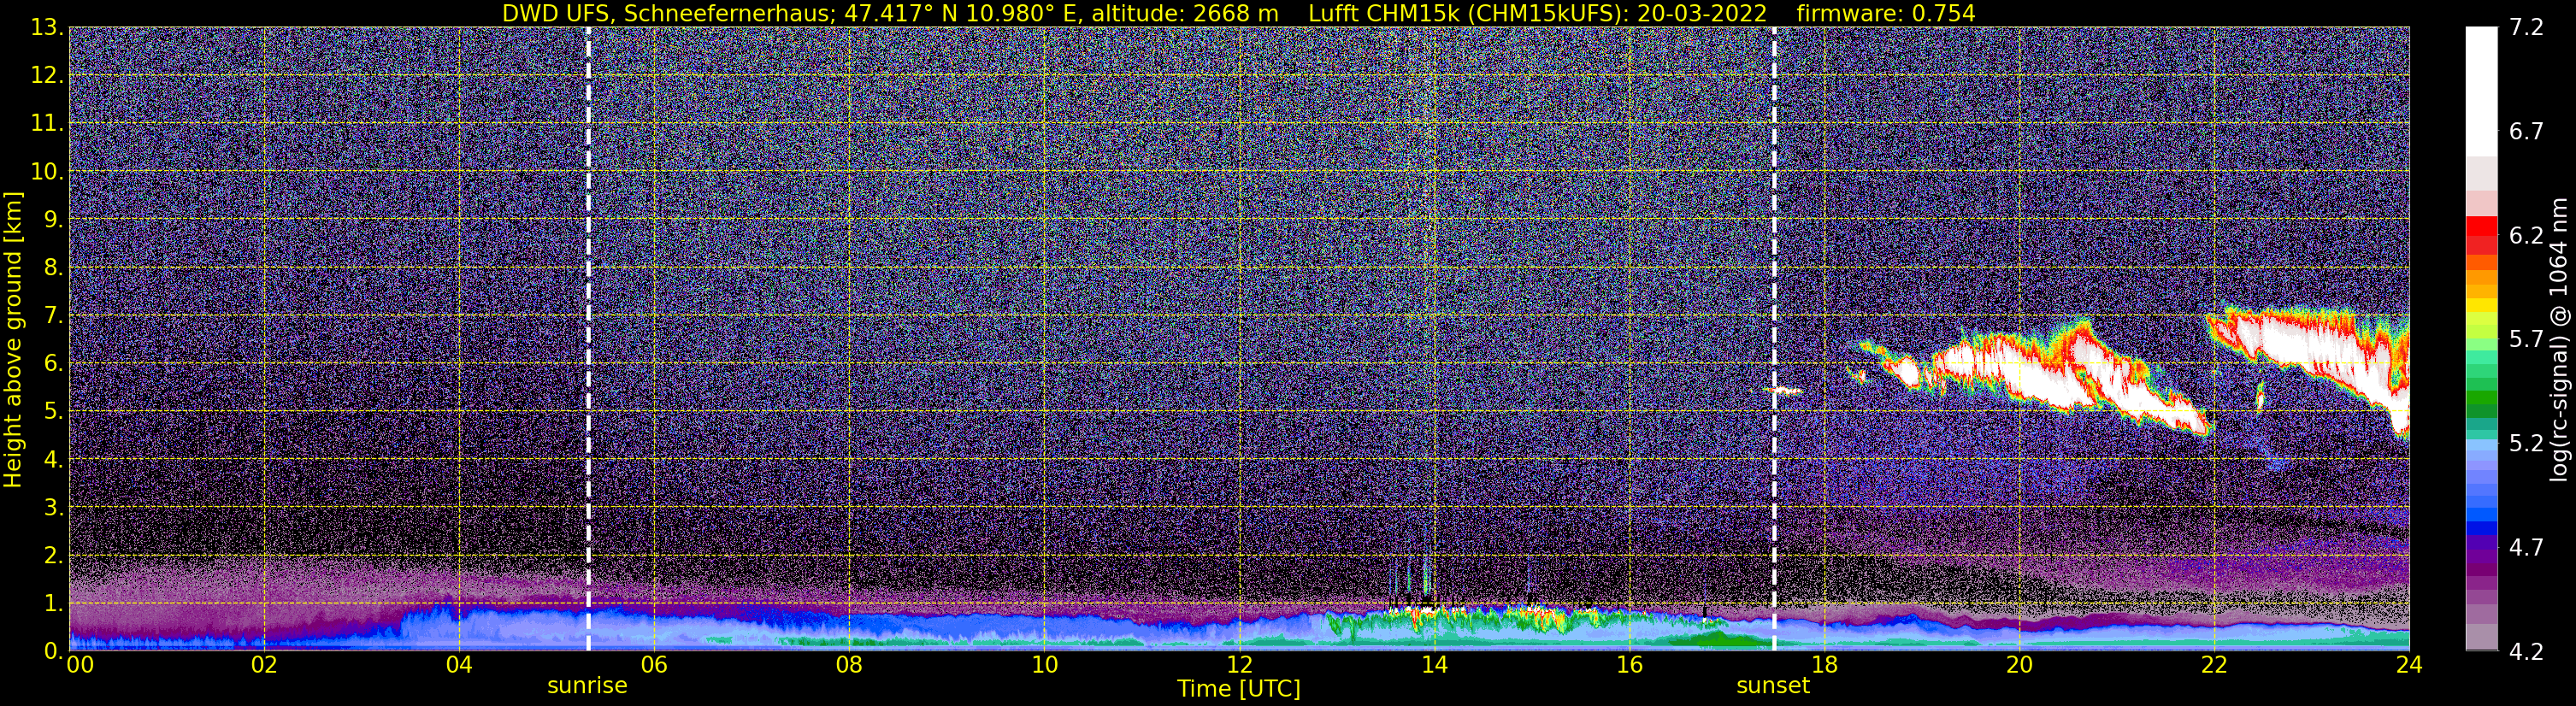Image resolution: width=2576 pixels, height=706 pixels.
Task: Click the 16 tick on time axis
Action: tap(1629, 664)
